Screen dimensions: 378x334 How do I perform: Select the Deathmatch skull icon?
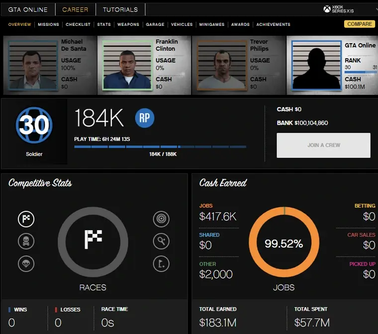26,241
